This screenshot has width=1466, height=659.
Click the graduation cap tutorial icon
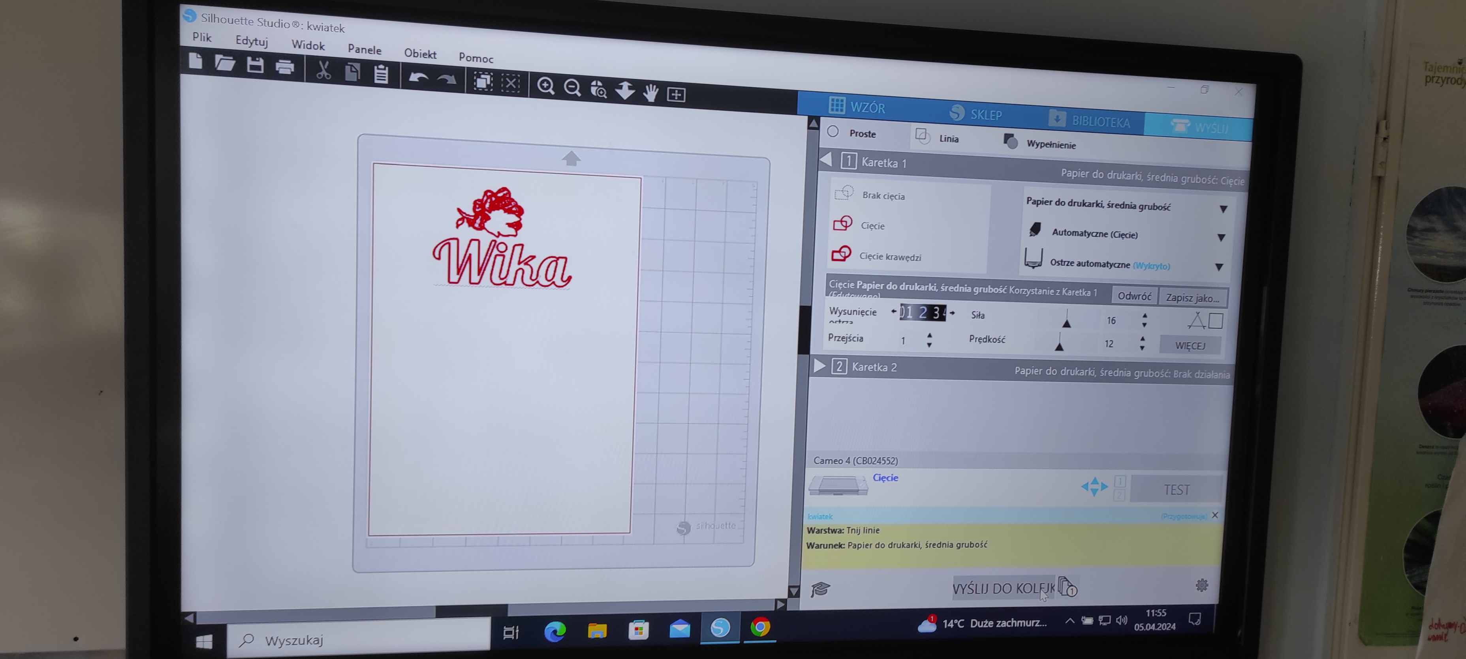(x=821, y=589)
